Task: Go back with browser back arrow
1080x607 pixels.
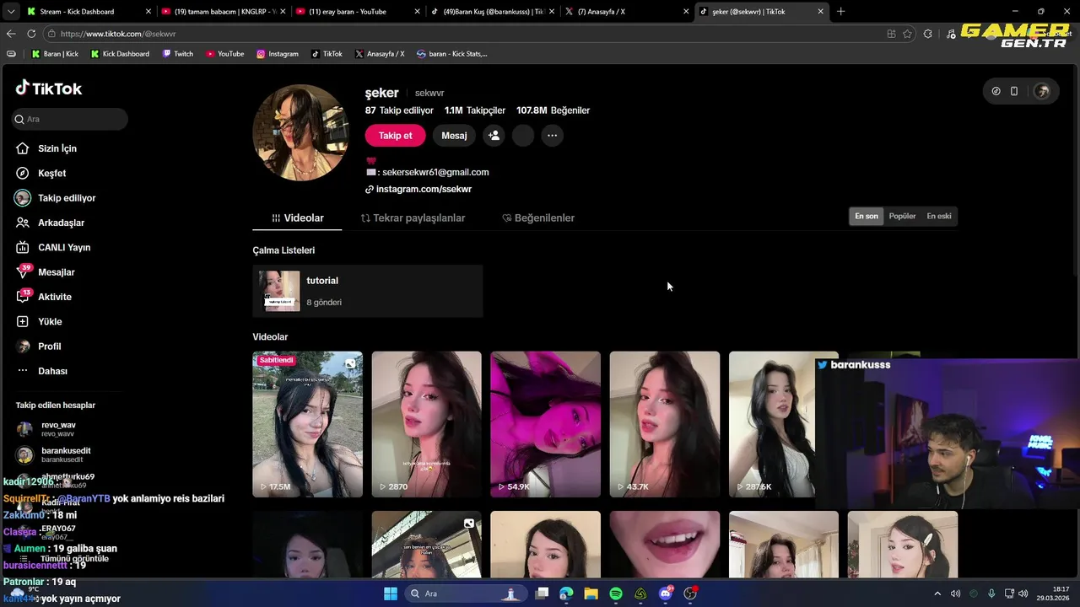Action: click(x=11, y=34)
